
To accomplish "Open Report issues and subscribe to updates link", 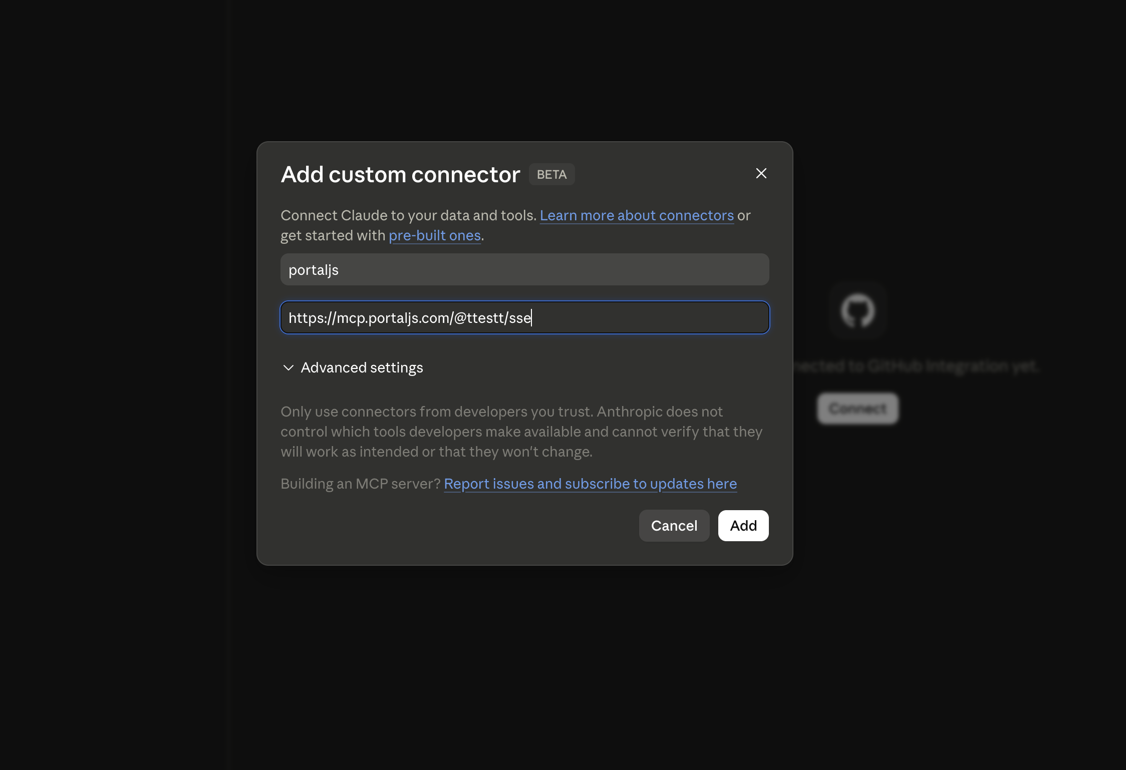I will pyautogui.click(x=590, y=484).
